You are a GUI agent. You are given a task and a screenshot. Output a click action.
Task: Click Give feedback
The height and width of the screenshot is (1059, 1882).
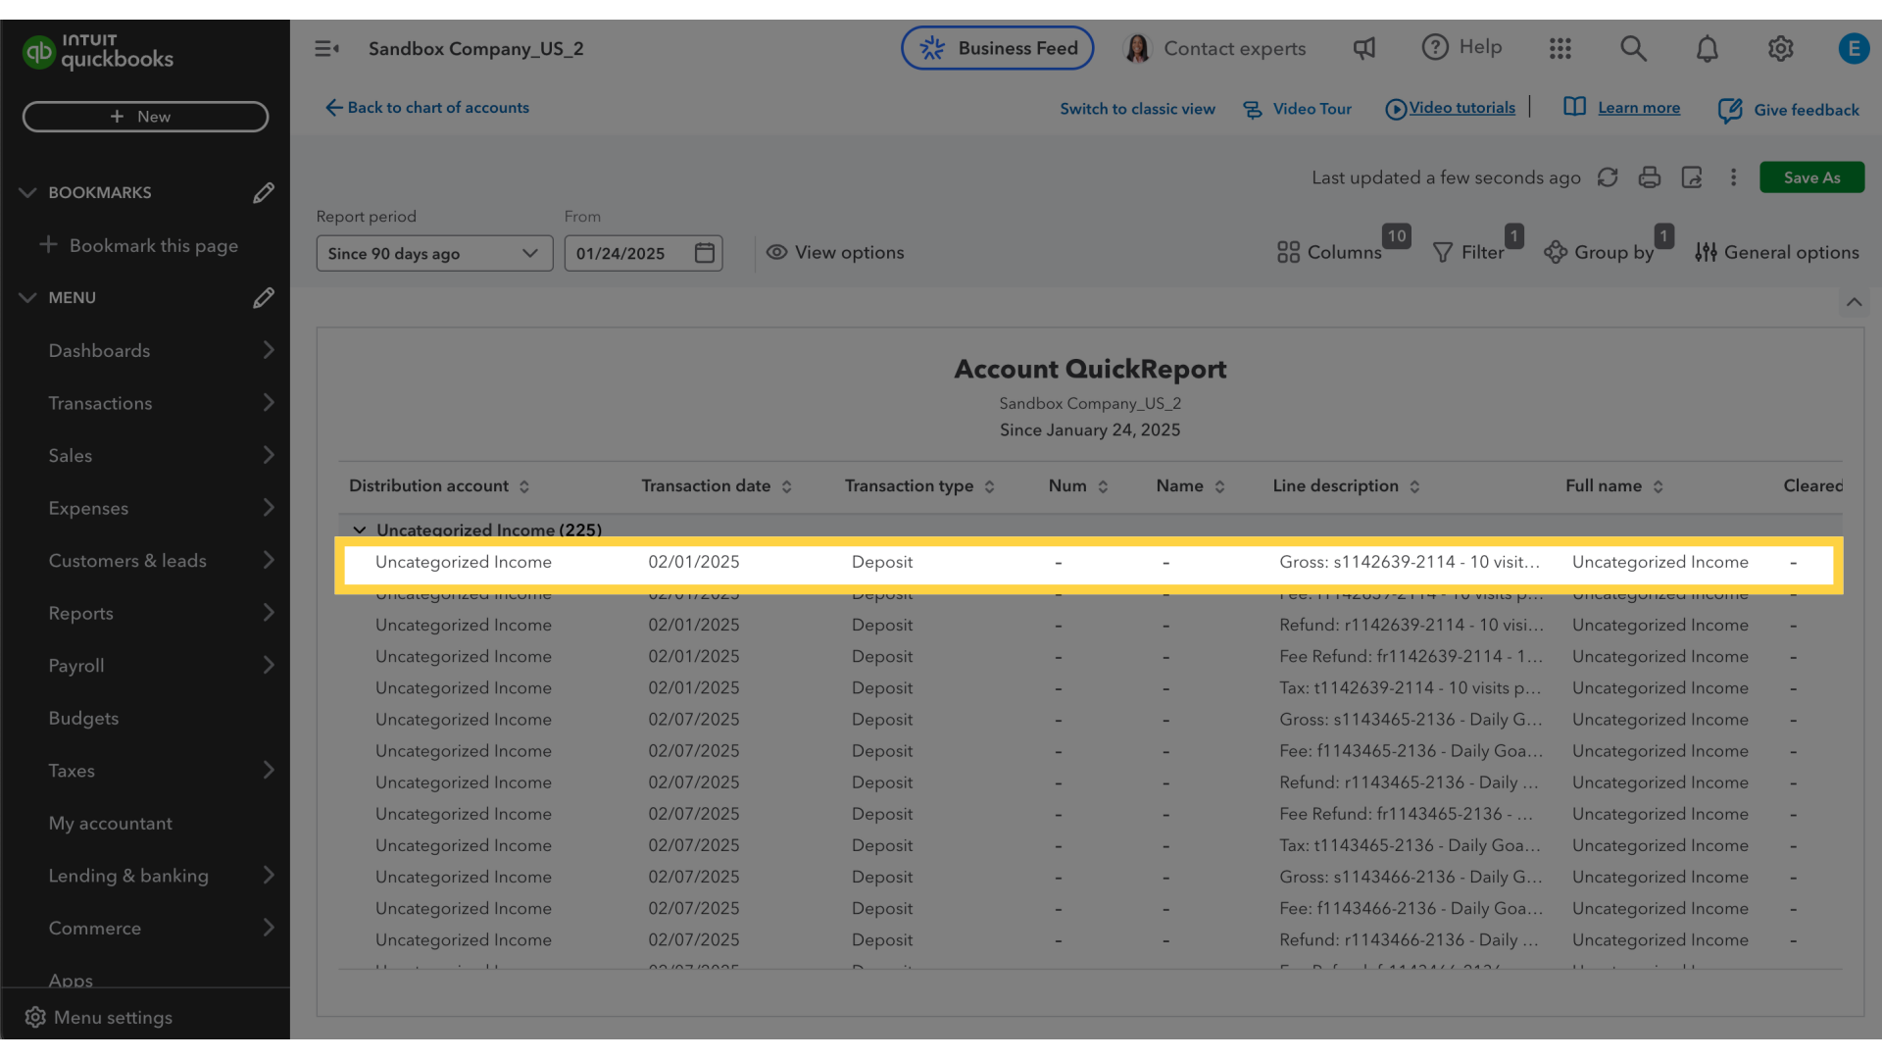1789,110
